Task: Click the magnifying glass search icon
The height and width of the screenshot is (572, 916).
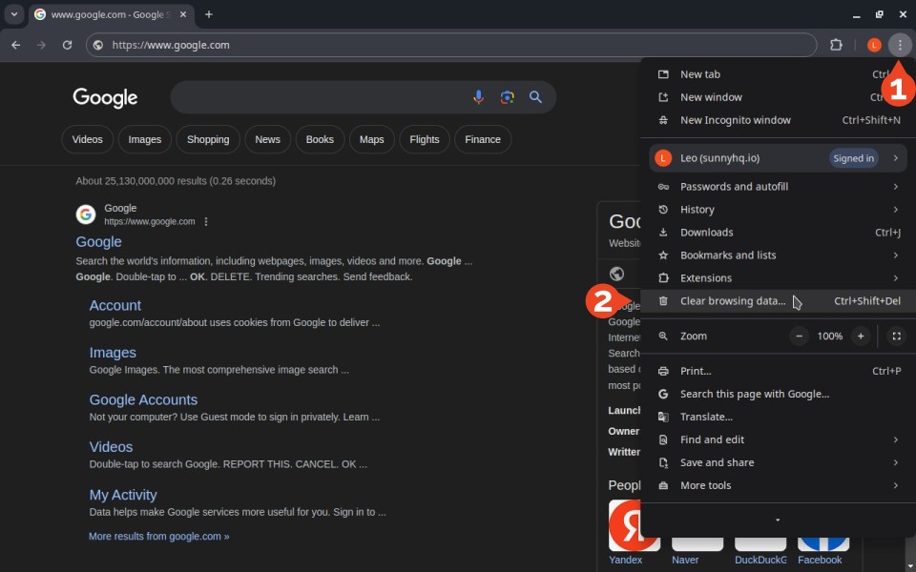Action: click(535, 97)
